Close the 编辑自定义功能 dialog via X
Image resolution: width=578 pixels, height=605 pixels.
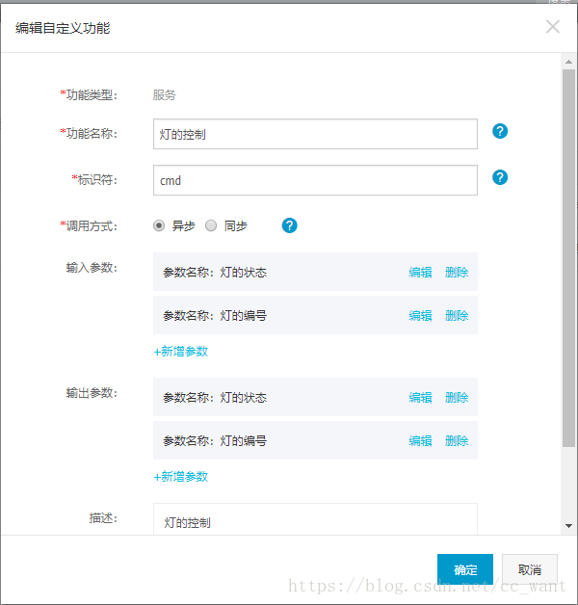coord(553,27)
